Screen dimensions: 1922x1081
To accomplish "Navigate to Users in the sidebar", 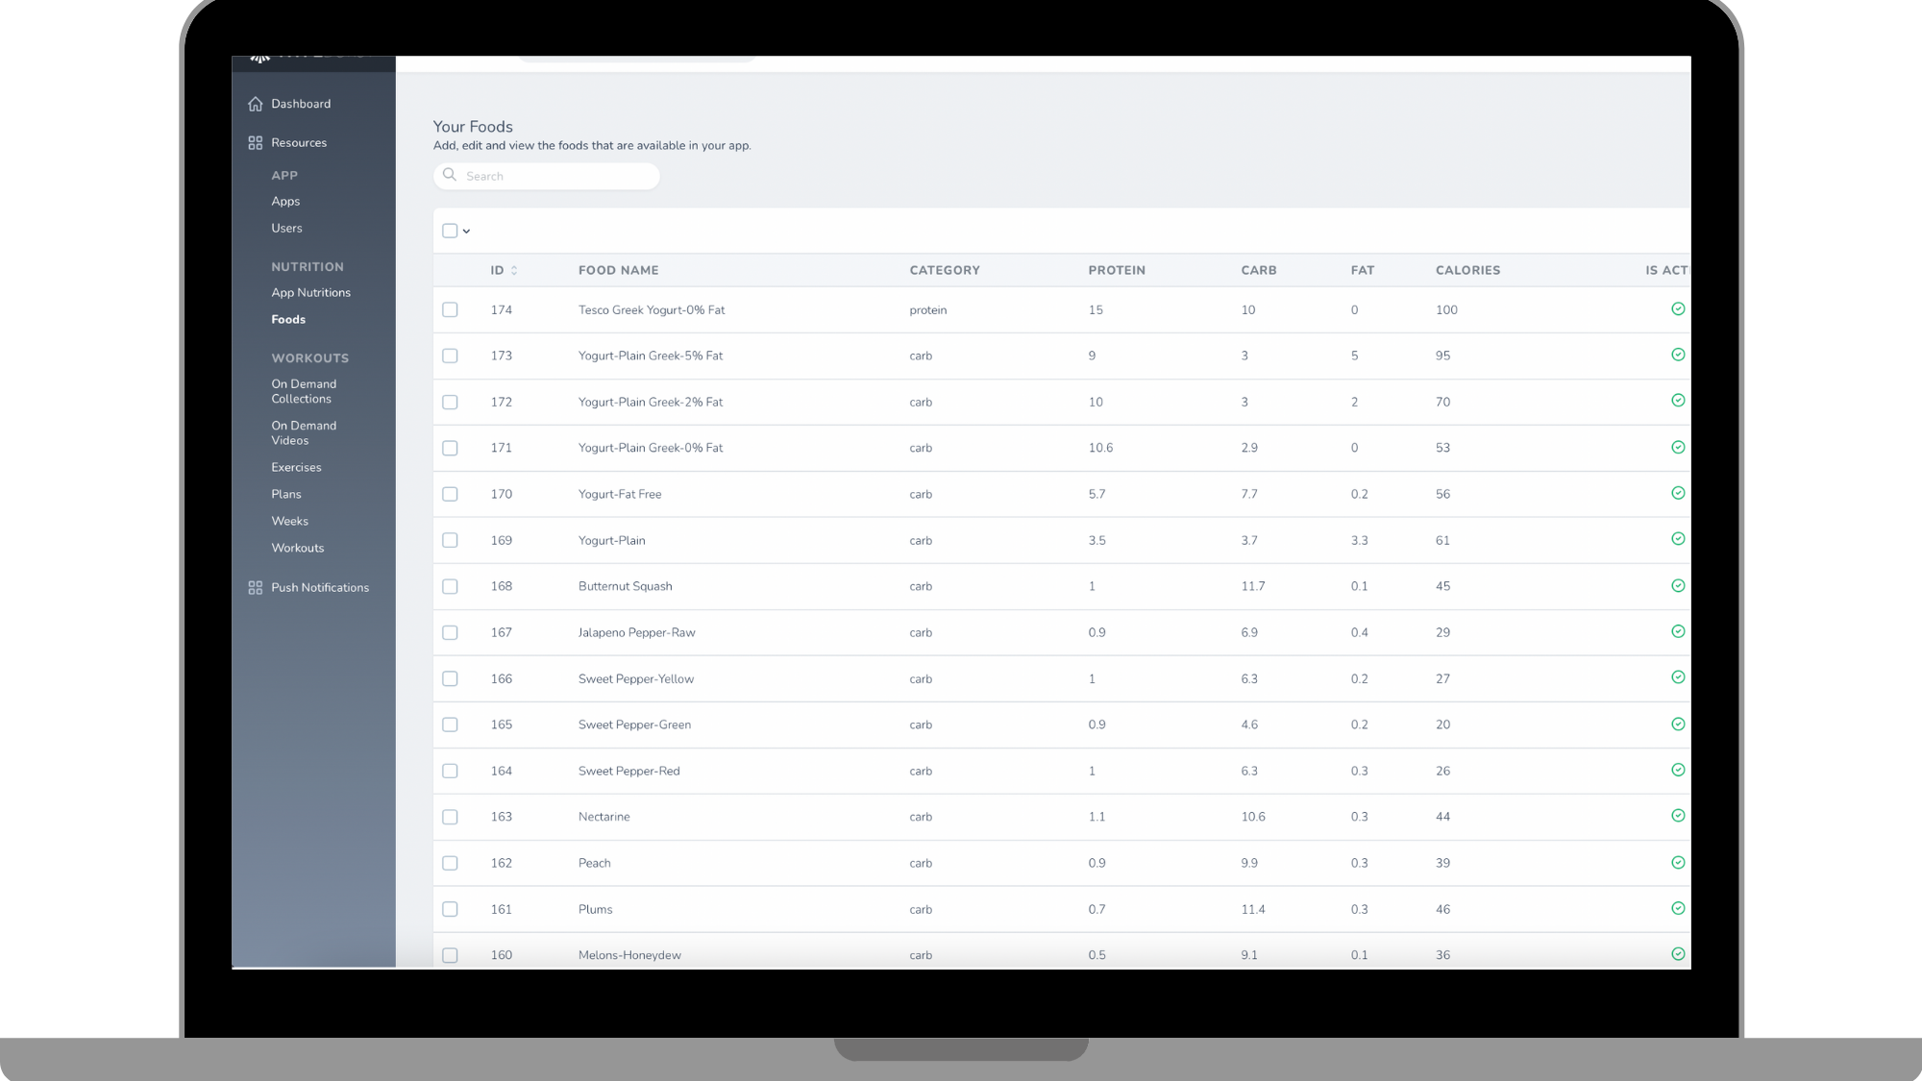I will pos(286,229).
